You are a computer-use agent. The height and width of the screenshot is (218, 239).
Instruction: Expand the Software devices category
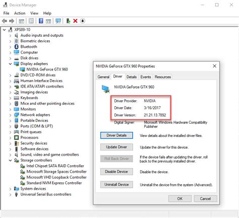[10, 149]
